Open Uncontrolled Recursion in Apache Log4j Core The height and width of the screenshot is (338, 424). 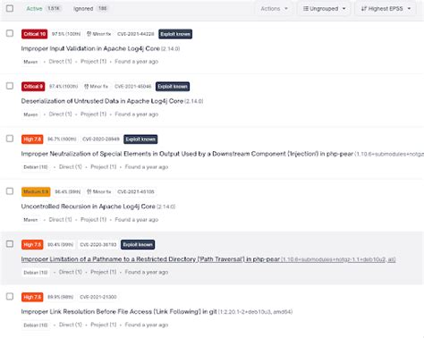88,207
